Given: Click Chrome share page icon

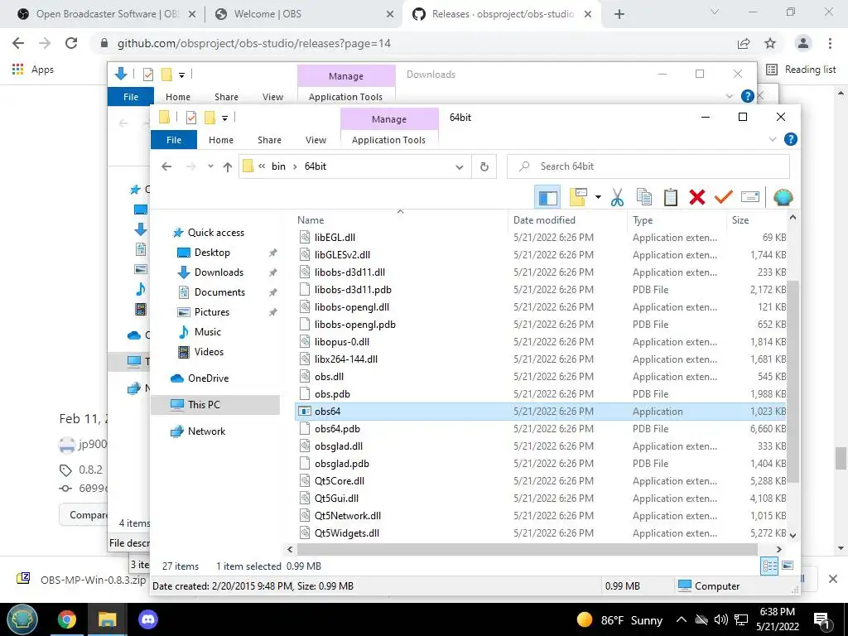Looking at the screenshot, I should click(744, 43).
